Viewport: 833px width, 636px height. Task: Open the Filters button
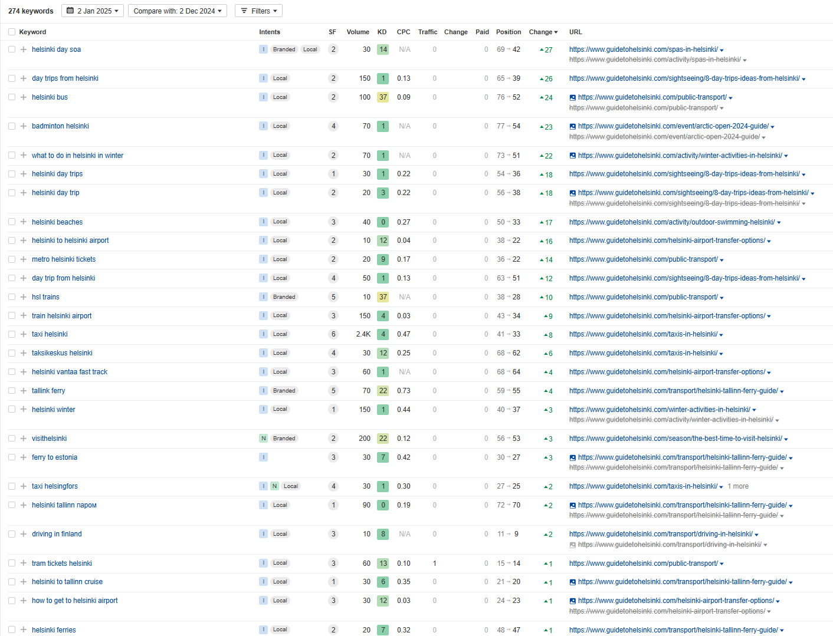click(x=258, y=11)
